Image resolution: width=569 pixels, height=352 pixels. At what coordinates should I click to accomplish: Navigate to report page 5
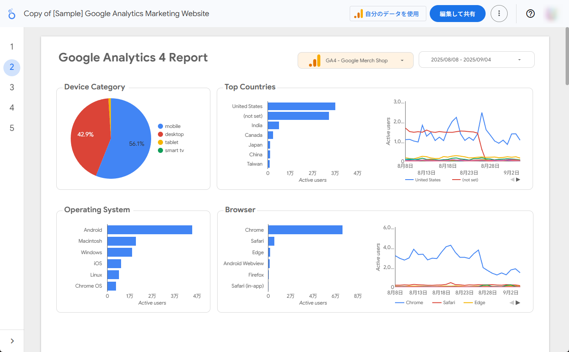pos(12,128)
